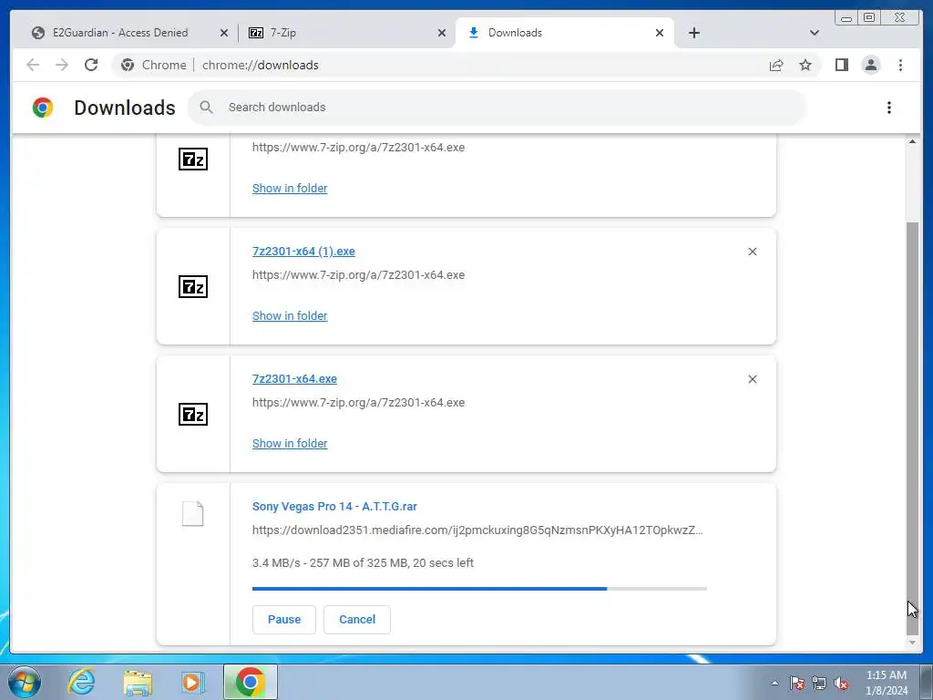The height and width of the screenshot is (700, 933).
Task: Click the network tray icon
Action: pos(819,684)
